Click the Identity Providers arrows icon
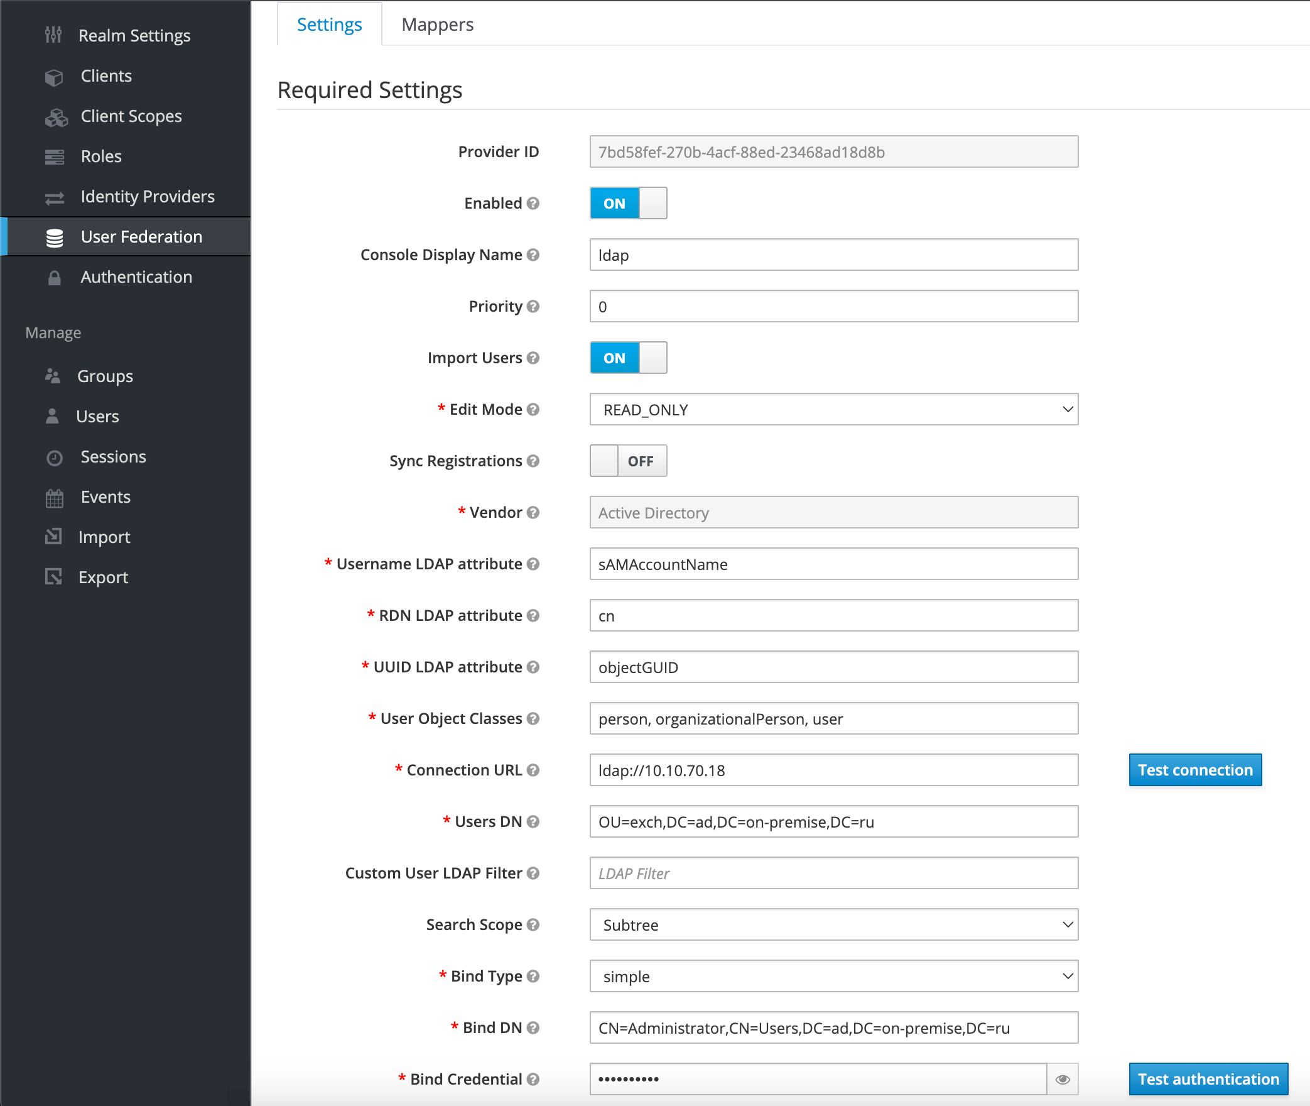This screenshot has height=1106, width=1310. tap(55, 198)
